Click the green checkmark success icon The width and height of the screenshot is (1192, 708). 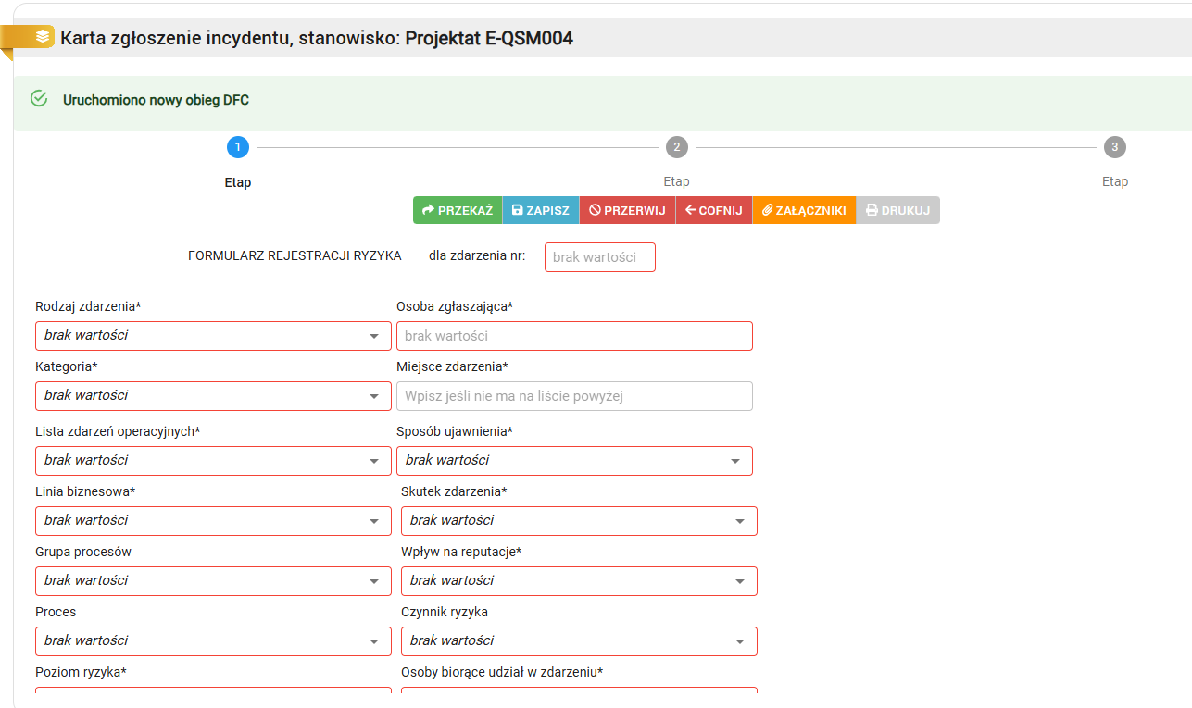(x=39, y=99)
